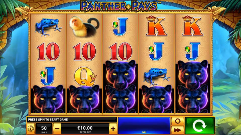This screenshot has height=135, width=241.
Task: Toggle the autoplay circular arrows button
Action: 177,121
